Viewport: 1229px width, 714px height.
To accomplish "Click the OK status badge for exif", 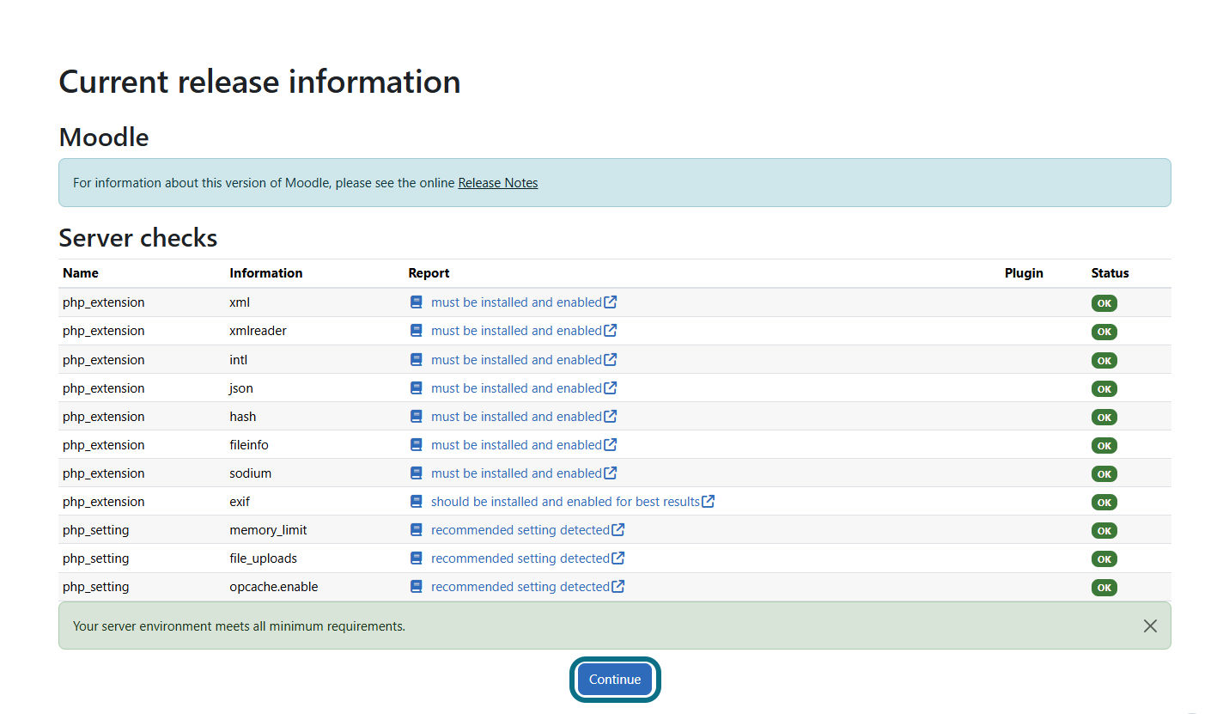I will pyautogui.click(x=1104, y=502).
